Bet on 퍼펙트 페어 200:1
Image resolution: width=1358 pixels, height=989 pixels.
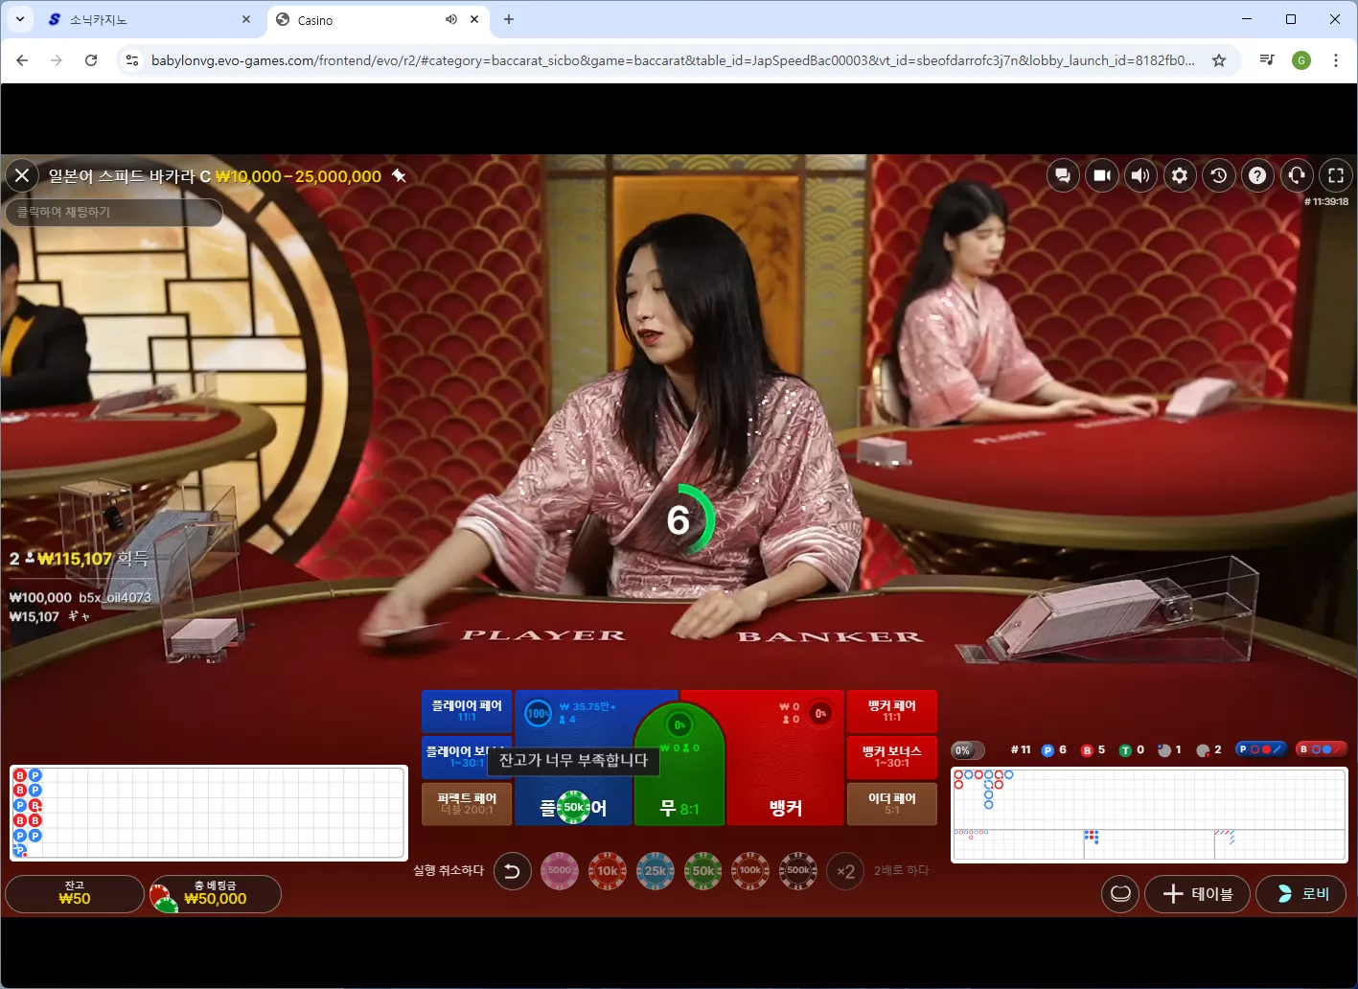coord(467,803)
